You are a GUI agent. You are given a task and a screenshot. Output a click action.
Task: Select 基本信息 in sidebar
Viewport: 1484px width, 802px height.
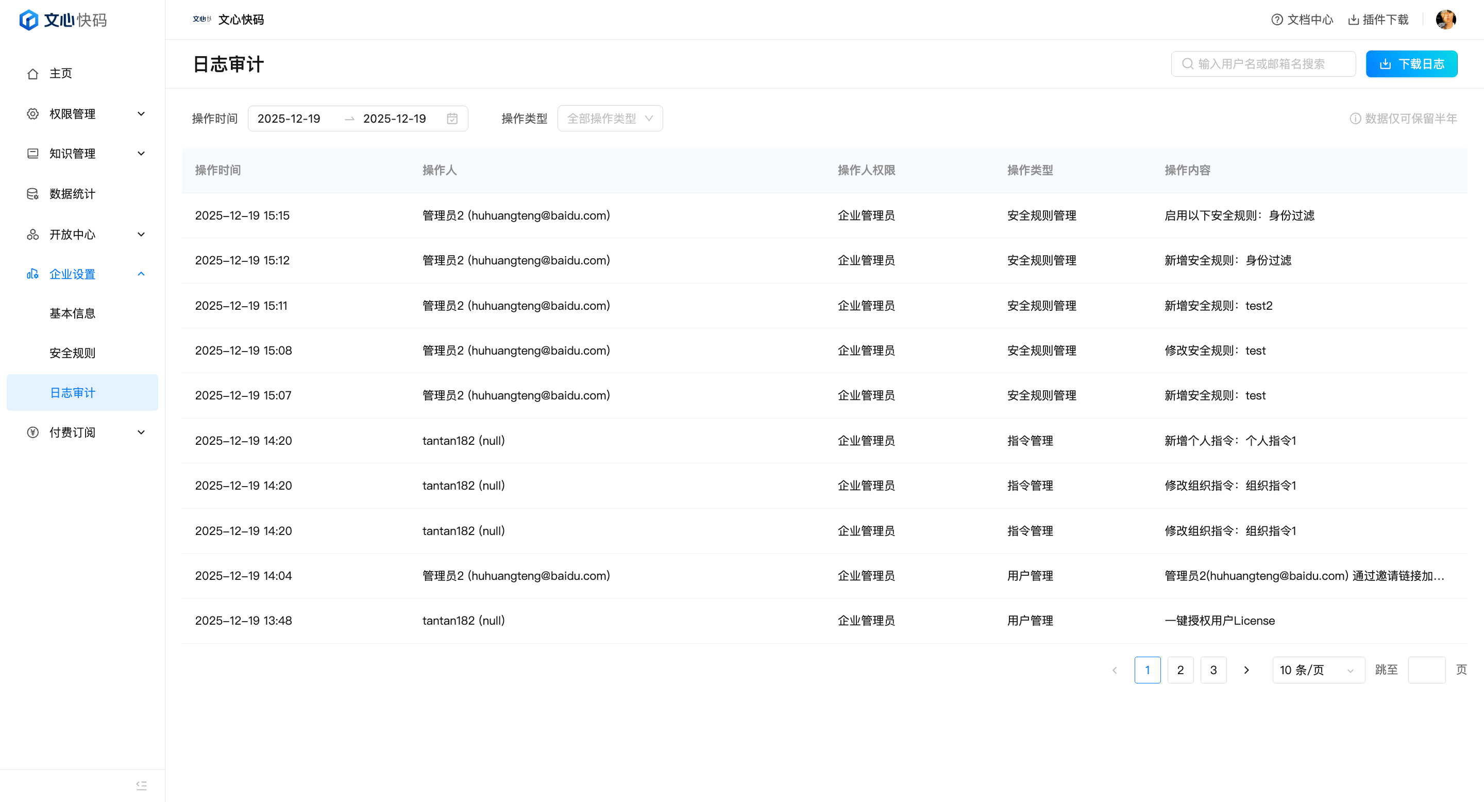click(x=72, y=313)
